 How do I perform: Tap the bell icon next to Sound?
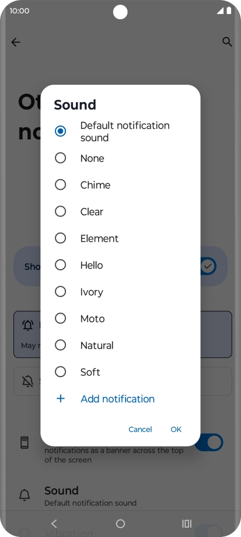pos(25,495)
